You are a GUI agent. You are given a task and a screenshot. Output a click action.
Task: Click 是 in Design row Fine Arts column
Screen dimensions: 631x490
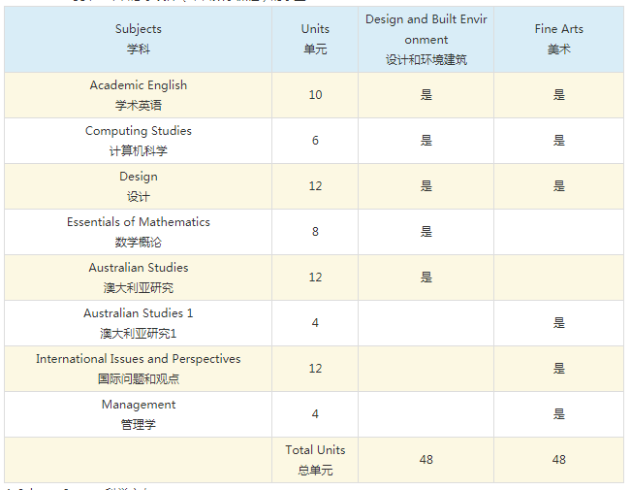559,186
